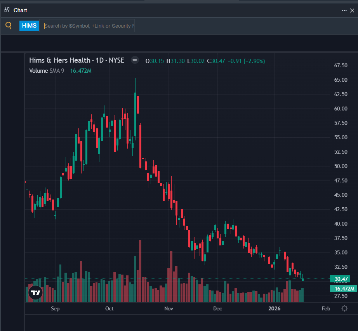
Task: Open chart settings gear icon
Action: point(344,308)
